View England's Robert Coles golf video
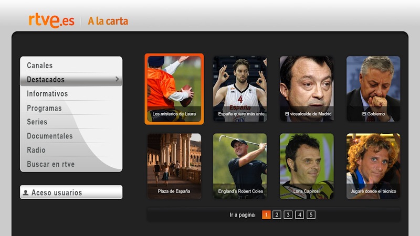This screenshot has width=420, height=236. click(x=240, y=166)
